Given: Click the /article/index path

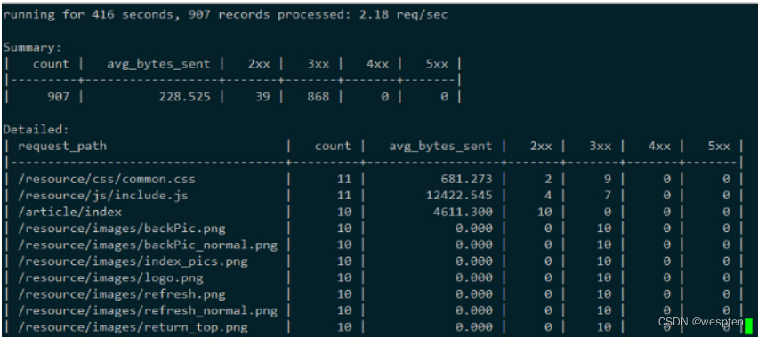Looking at the screenshot, I should [x=69, y=212].
